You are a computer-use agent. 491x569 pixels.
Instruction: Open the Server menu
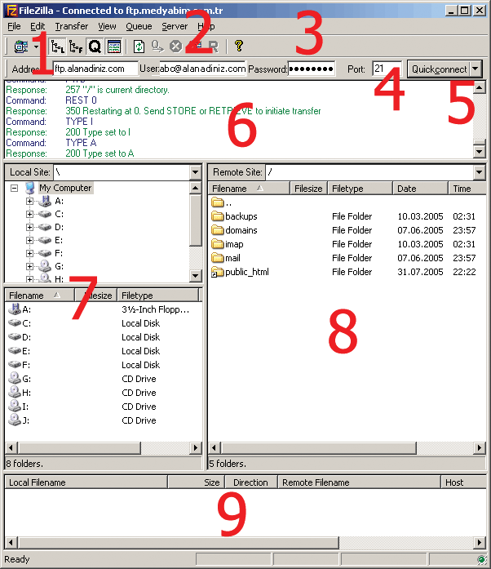pos(174,26)
